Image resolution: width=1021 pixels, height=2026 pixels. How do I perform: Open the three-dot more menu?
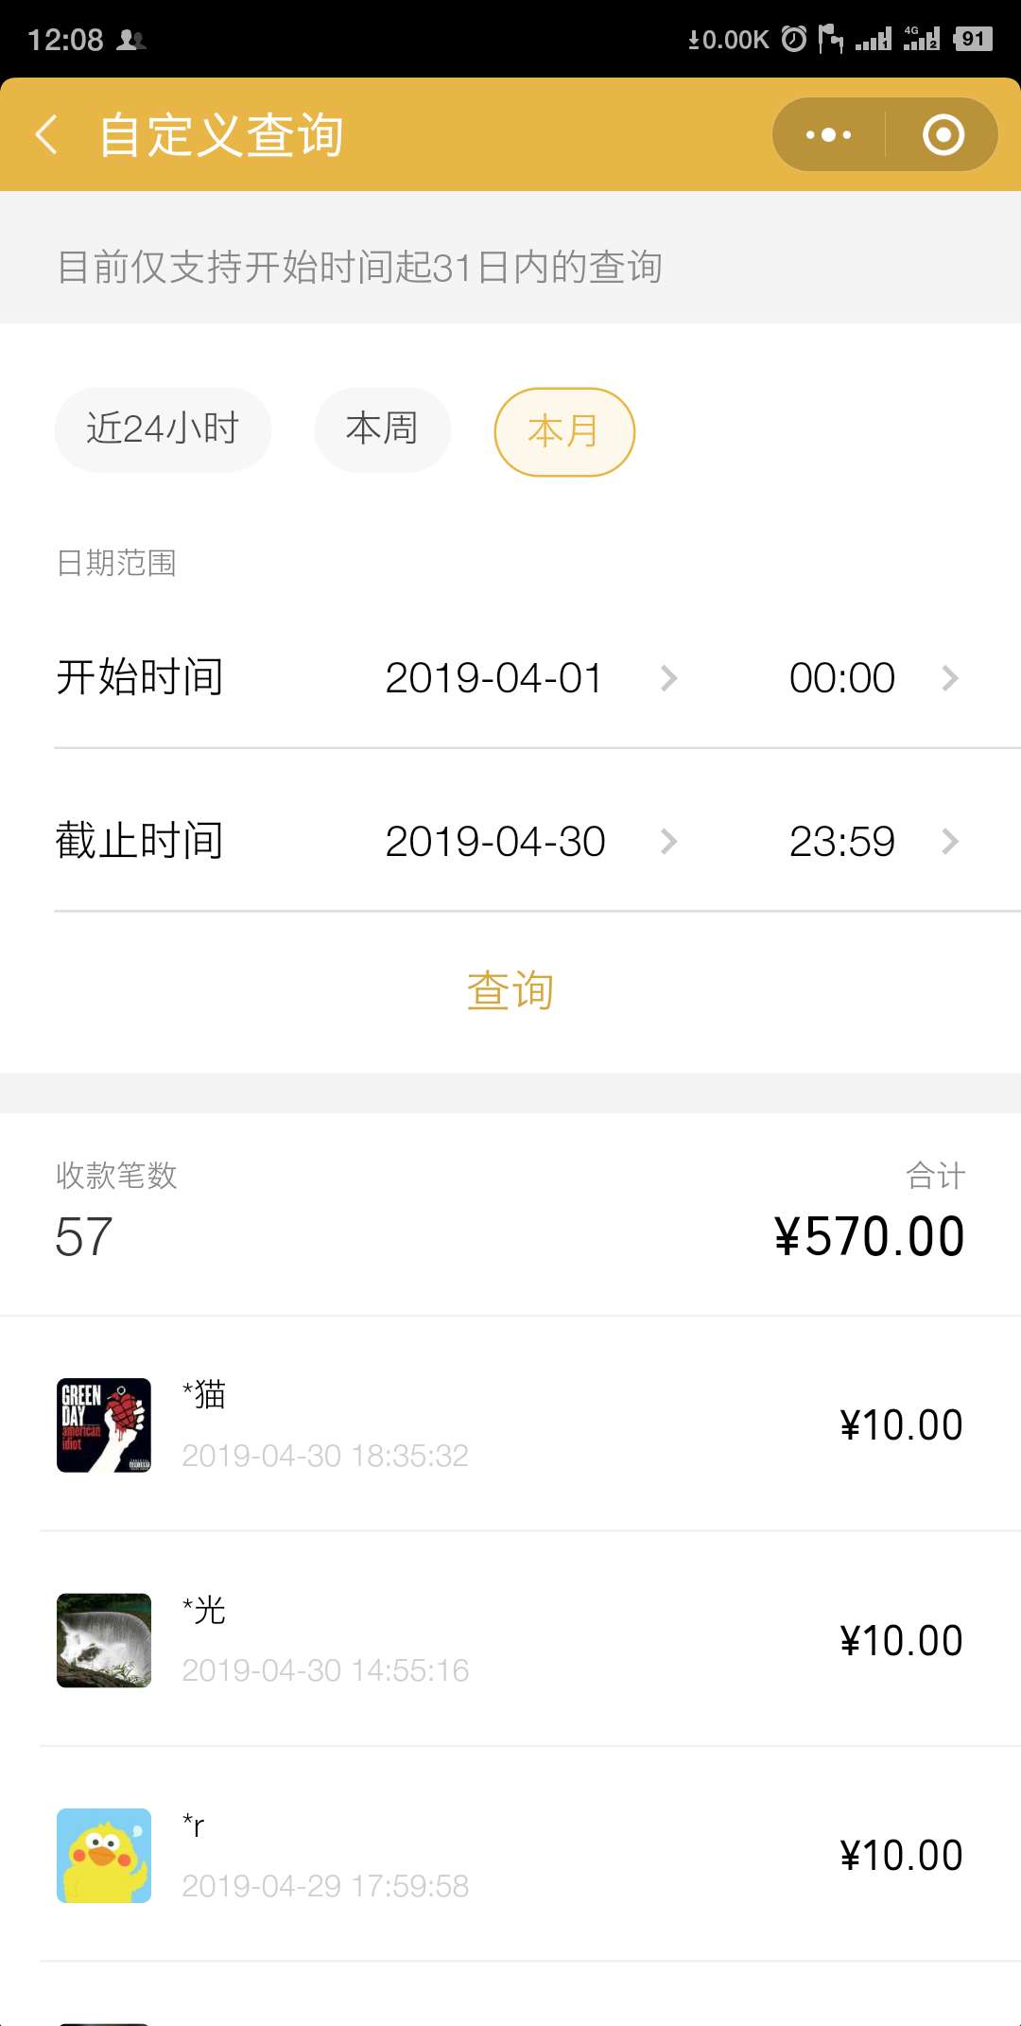click(x=829, y=134)
